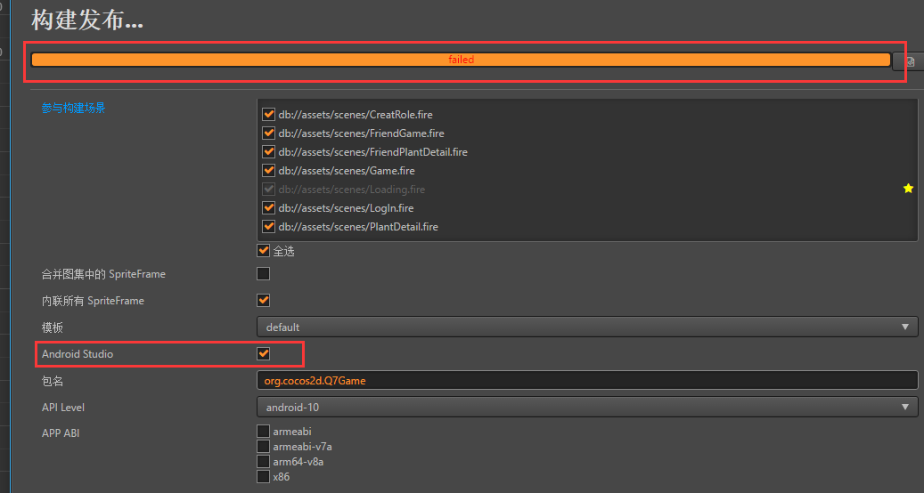Select db://assets/scenes/FriendGame.fire path text
Screen dimensions: 924x493
(361, 133)
